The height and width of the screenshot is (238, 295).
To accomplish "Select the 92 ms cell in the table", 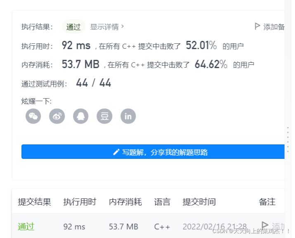I will click(74, 227).
